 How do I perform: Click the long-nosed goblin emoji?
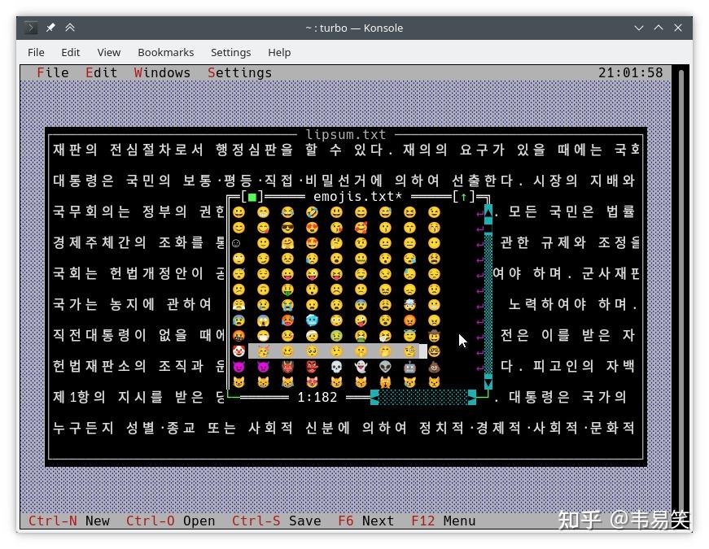point(312,367)
